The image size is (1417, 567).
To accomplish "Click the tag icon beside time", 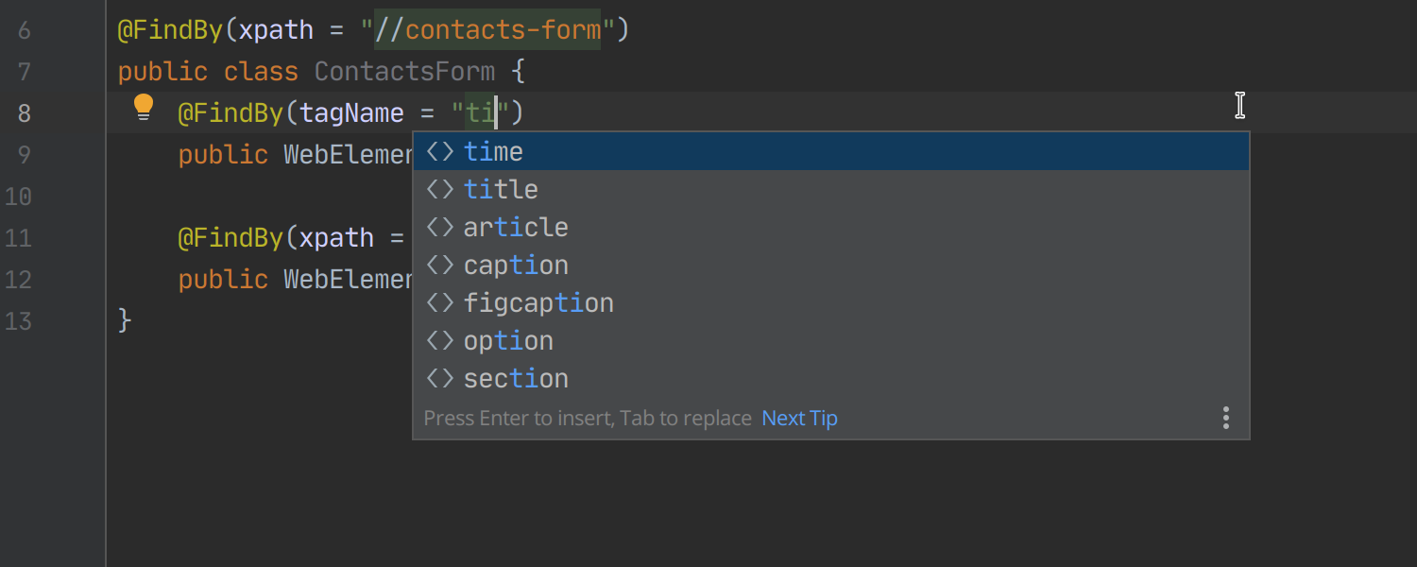I will 440,151.
